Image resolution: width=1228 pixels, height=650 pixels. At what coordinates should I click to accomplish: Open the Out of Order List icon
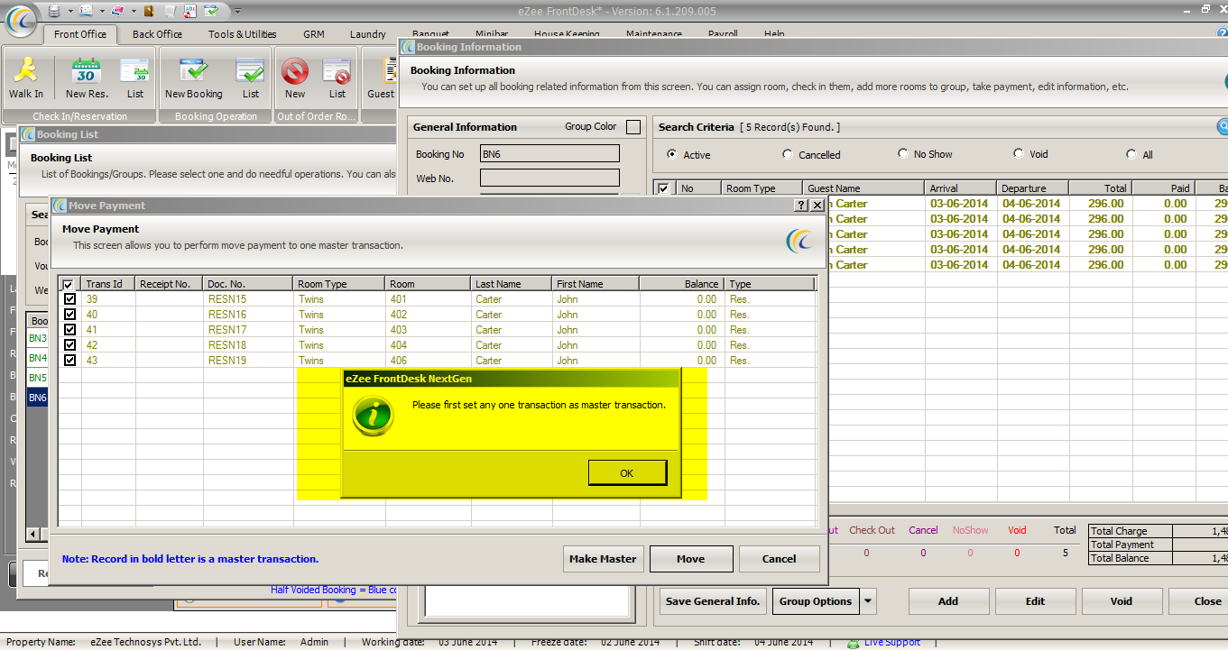[337, 70]
